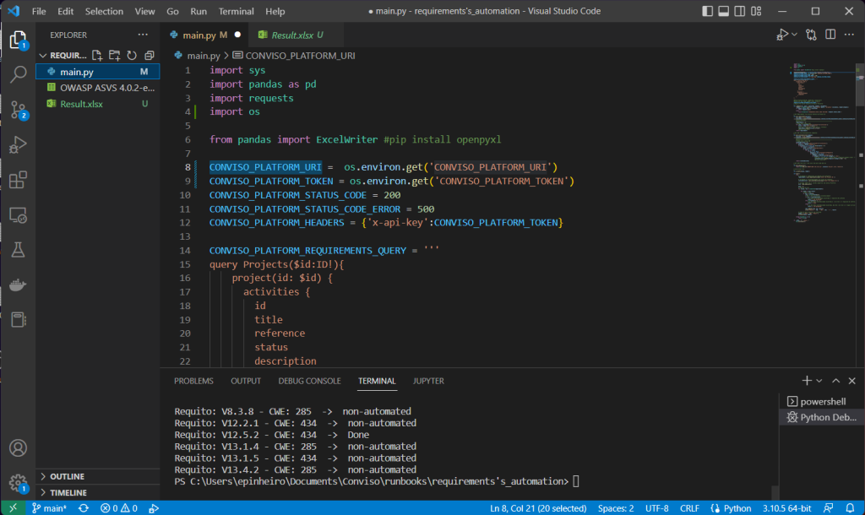Open the Remote Explorer view

[18, 215]
